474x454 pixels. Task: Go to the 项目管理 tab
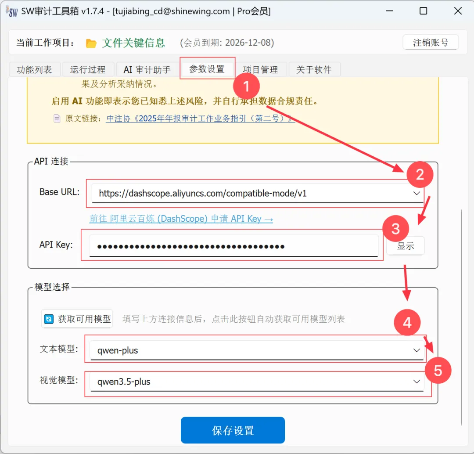click(x=261, y=69)
